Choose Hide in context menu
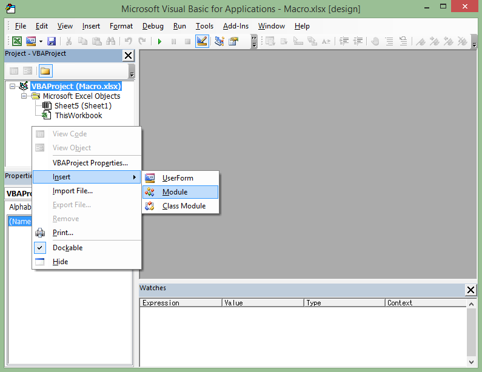The width and height of the screenshot is (482, 372). point(87,262)
